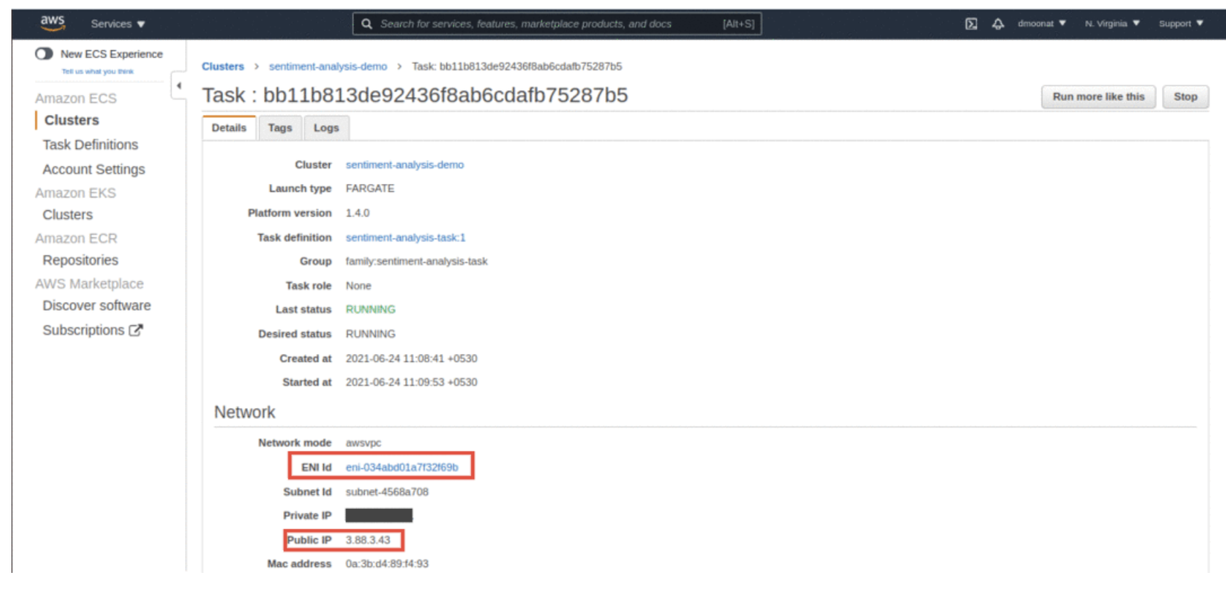Open the CloudShell terminal icon
Screen dimensions: 1226x604
click(x=971, y=24)
